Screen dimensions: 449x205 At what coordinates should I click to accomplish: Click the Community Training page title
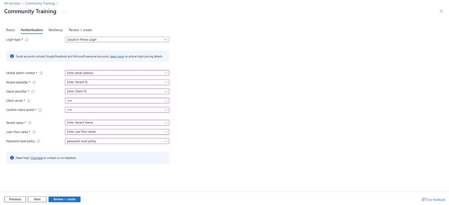coord(30,11)
